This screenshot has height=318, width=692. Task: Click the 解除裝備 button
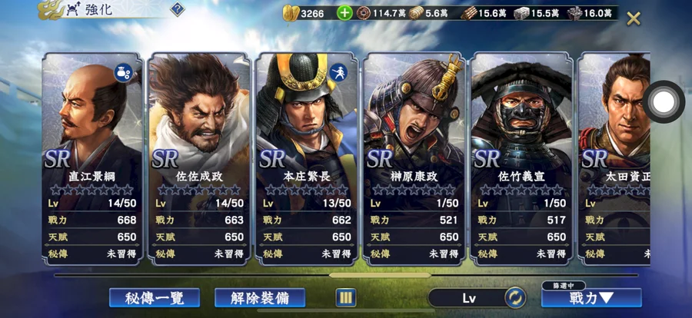(260, 298)
